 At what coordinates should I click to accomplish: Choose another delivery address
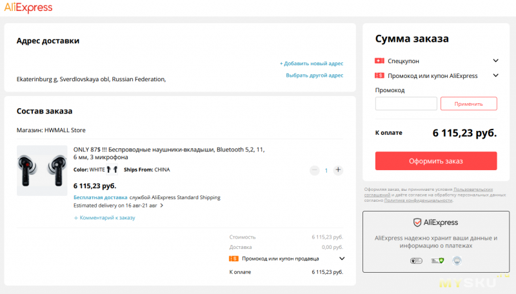pos(314,75)
